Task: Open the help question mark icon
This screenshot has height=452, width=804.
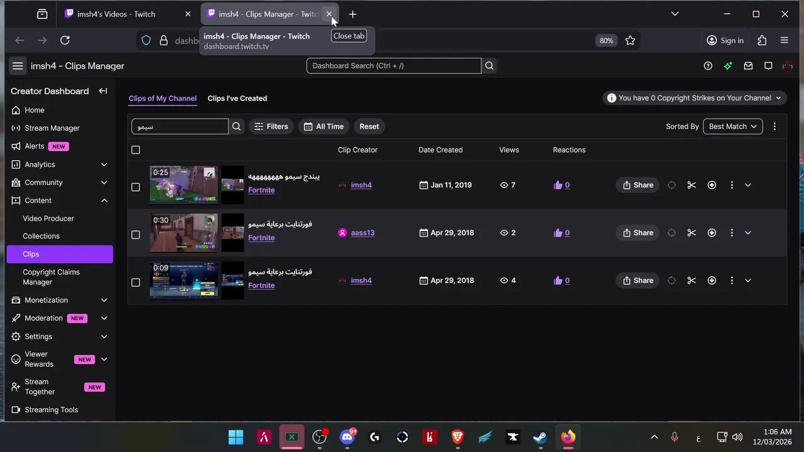Action: tap(708, 66)
